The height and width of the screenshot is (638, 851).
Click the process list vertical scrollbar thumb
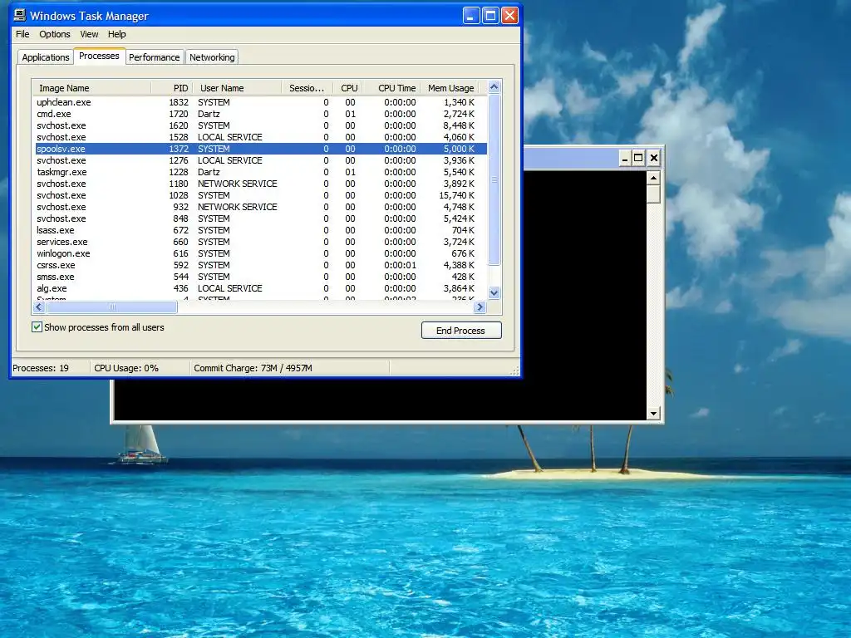(x=494, y=179)
